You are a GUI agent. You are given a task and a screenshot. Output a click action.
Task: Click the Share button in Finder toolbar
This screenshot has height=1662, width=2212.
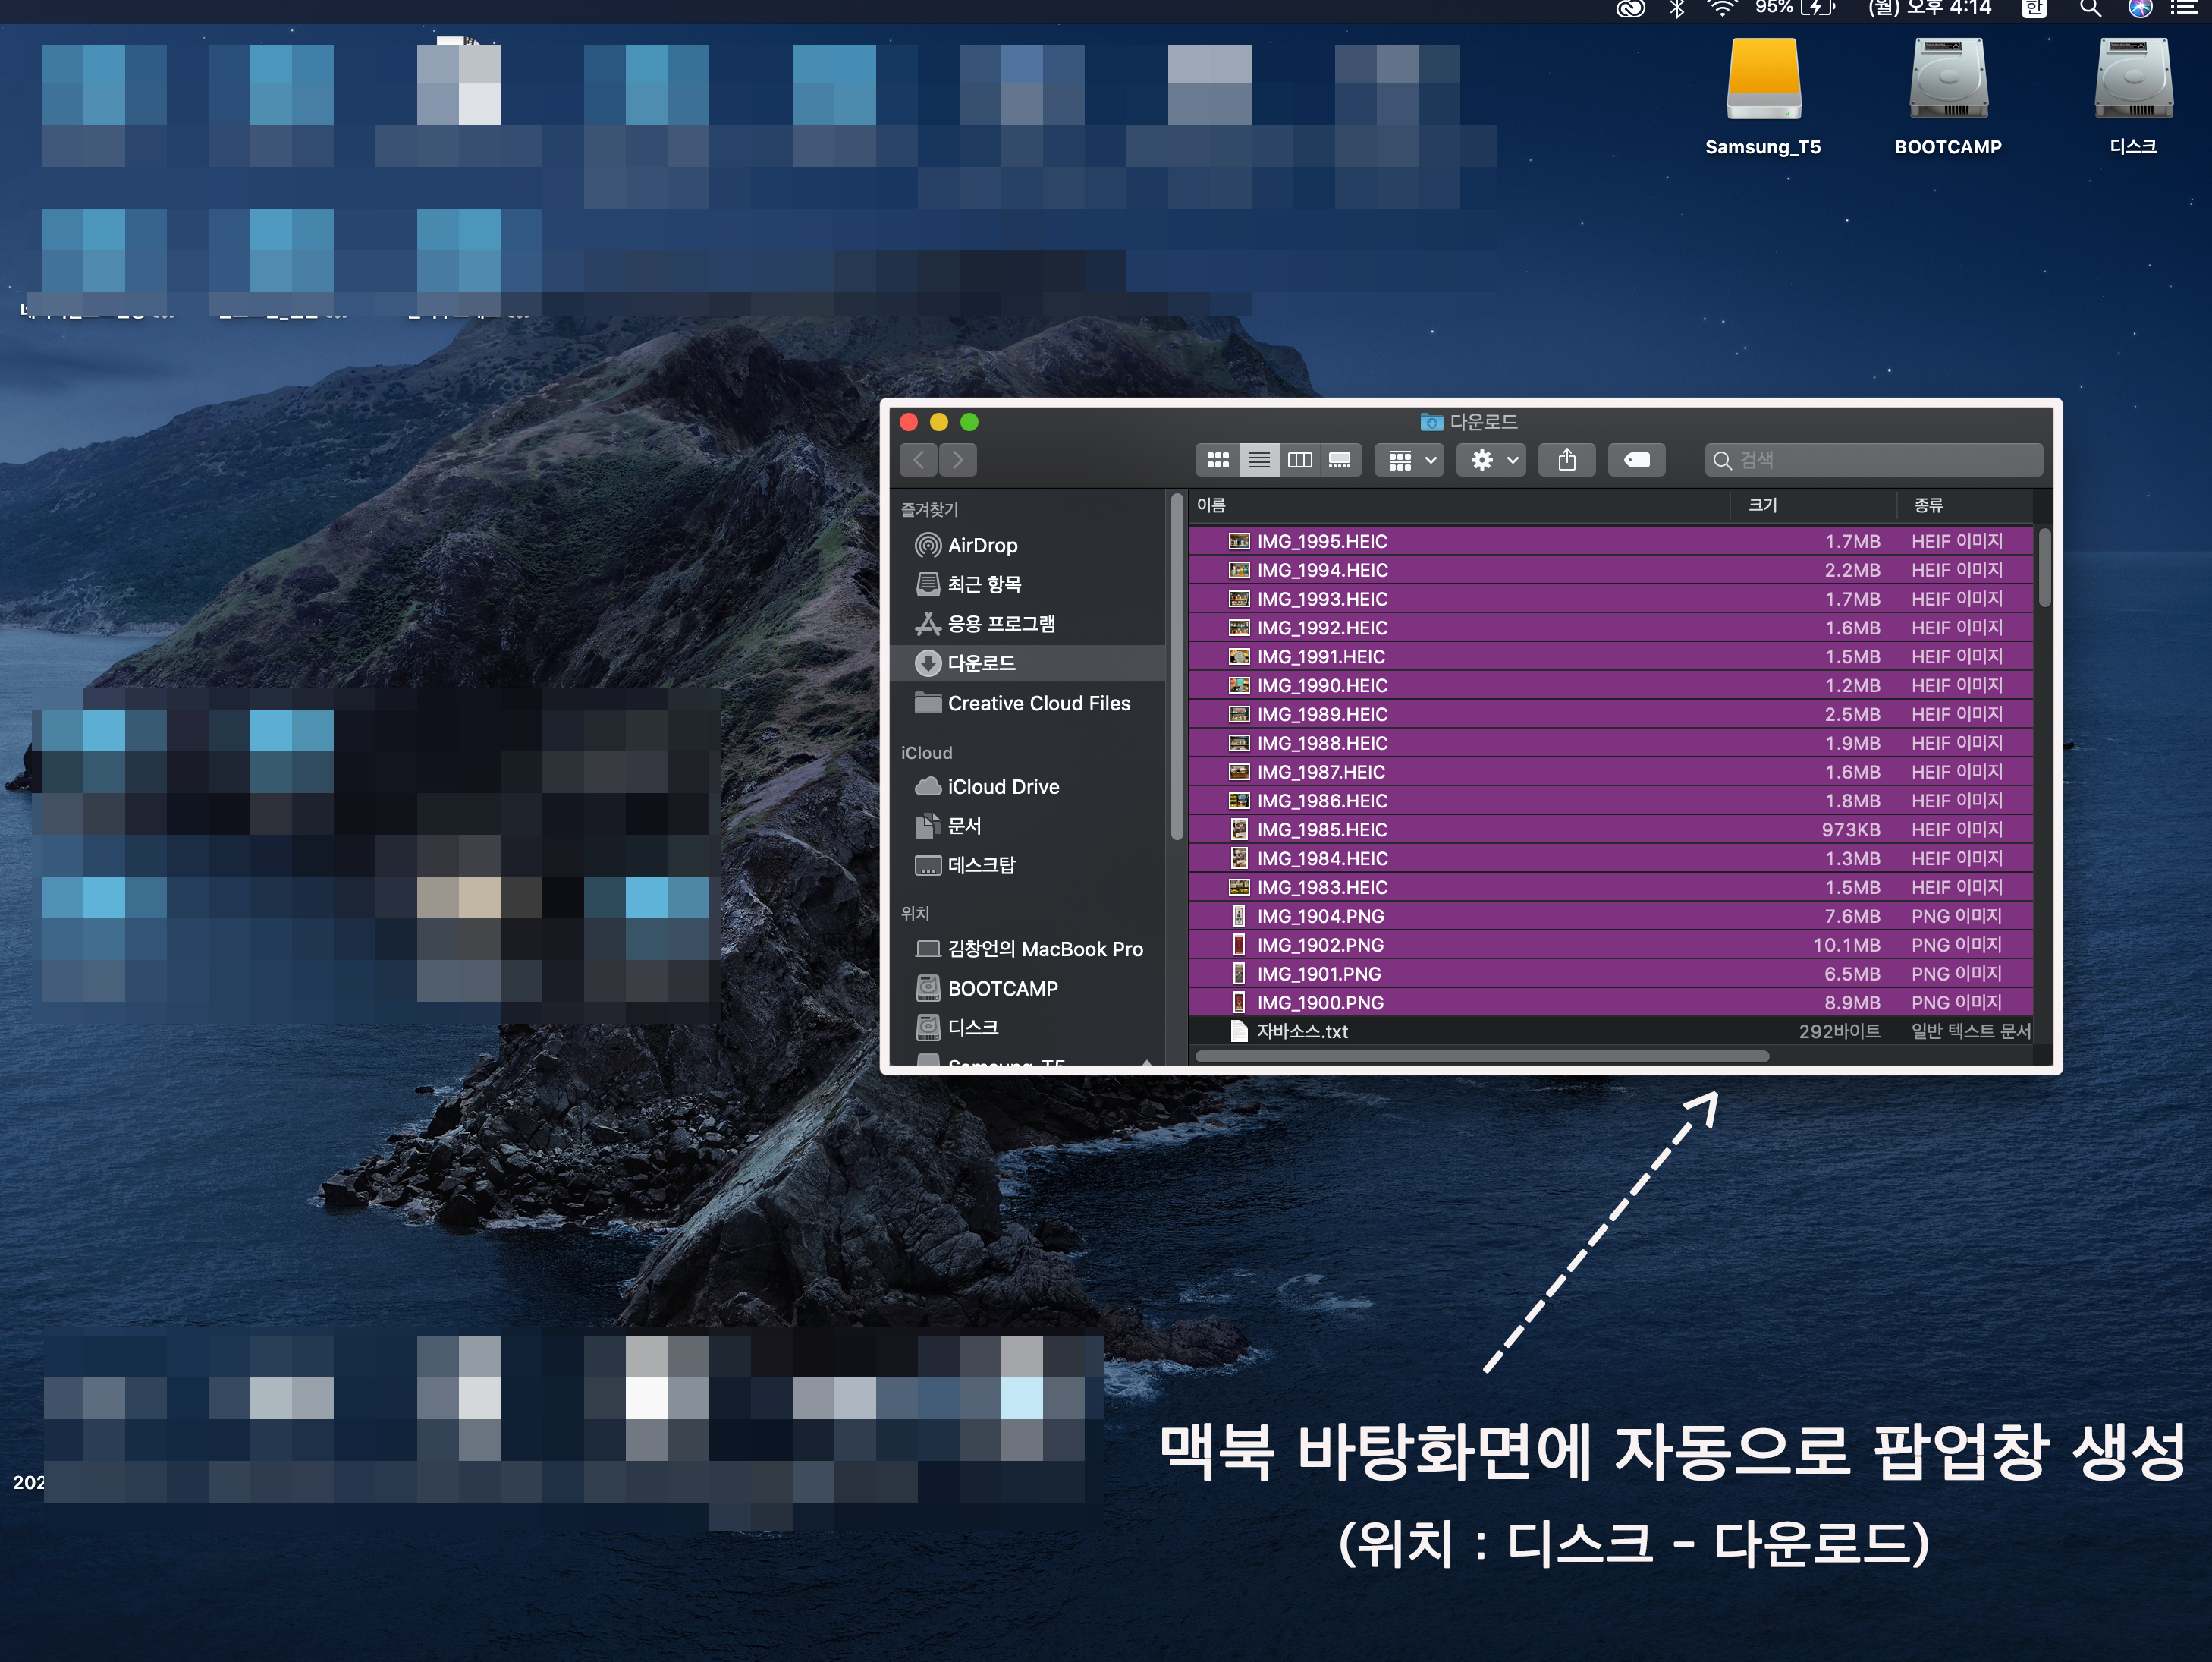1567,461
